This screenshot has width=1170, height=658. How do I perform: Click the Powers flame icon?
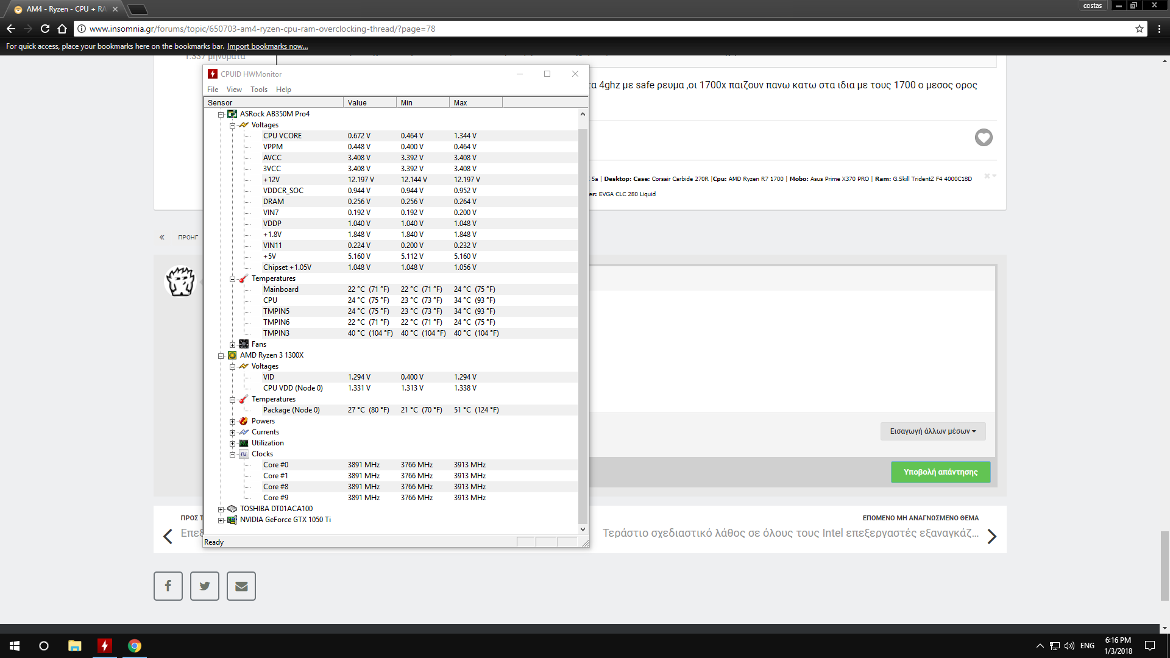point(244,421)
